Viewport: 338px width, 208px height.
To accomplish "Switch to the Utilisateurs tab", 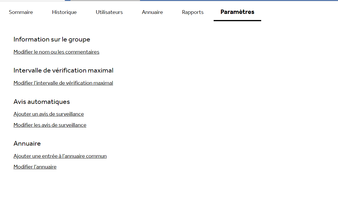I will [x=109, y=12].
